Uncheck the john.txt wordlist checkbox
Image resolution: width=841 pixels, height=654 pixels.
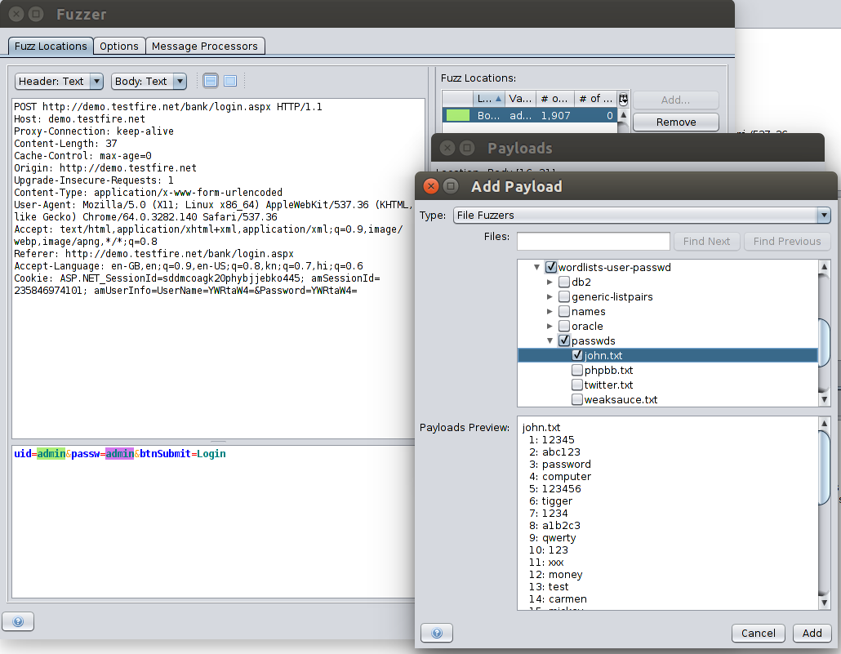[x=576, y=355]
